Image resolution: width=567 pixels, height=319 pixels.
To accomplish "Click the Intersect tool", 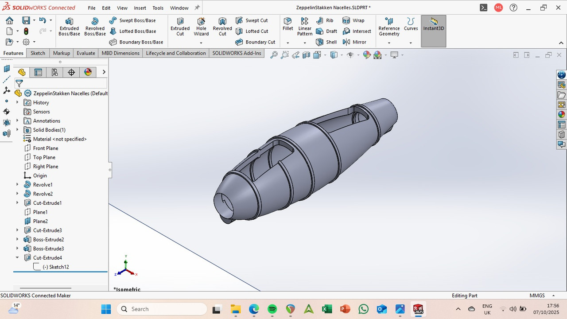I will (357, 31).
